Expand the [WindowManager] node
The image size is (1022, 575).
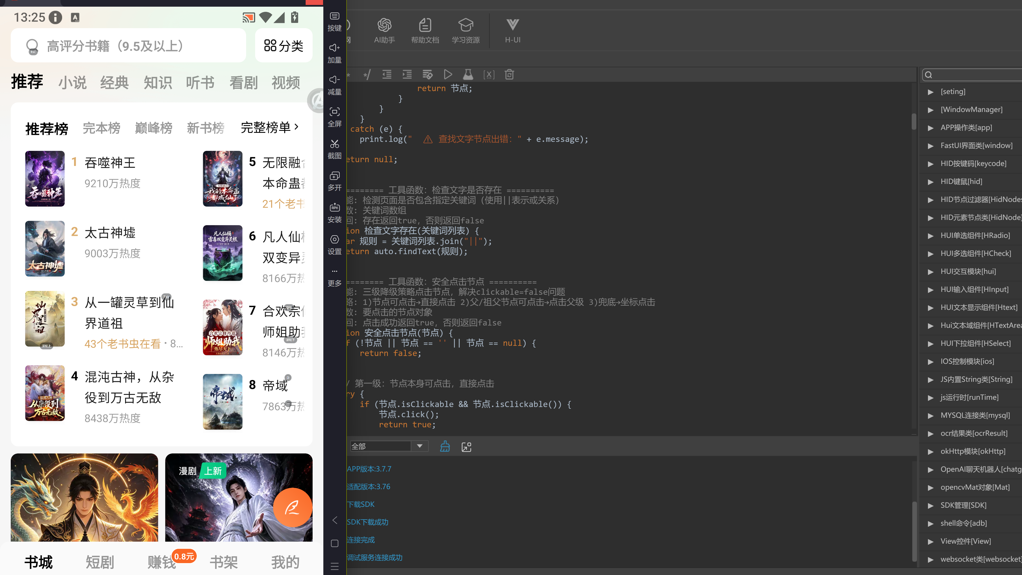tap(930, 110)
